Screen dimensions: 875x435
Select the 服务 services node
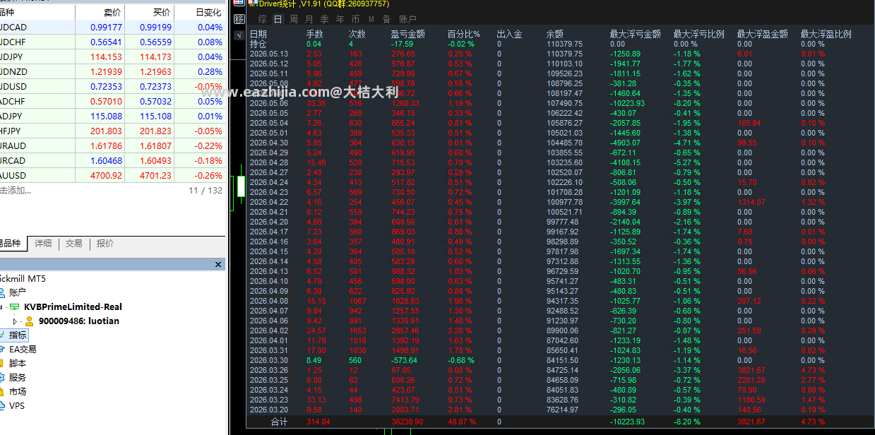[17, 378]
